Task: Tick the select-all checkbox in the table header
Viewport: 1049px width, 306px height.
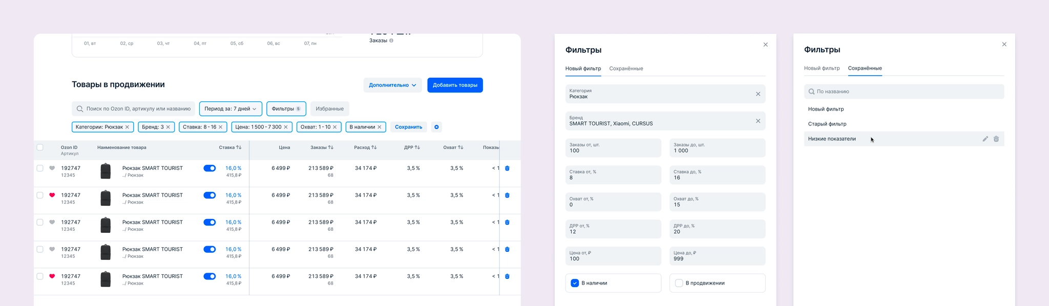Action: (x=40, y=147)
